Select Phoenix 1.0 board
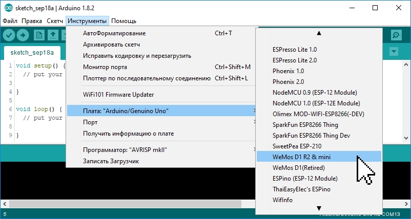 point(319,71)
